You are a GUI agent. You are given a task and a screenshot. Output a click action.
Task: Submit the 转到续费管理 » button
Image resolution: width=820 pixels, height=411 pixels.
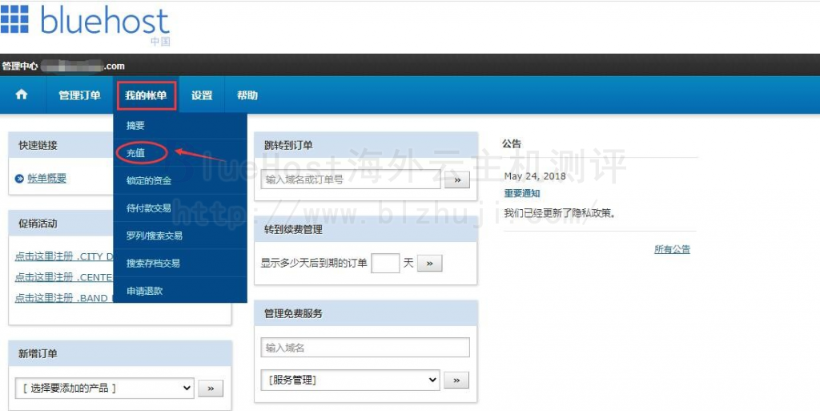coord(430,264)
